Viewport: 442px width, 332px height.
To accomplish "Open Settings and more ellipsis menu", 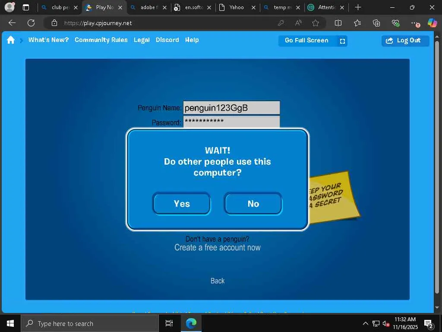I will [415, 23].
